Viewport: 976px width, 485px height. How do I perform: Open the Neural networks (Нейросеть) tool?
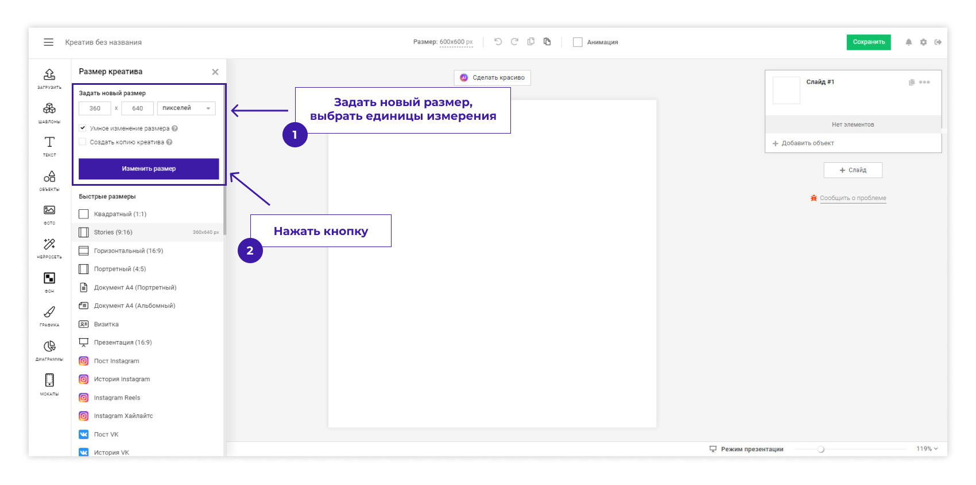point(49,247)
